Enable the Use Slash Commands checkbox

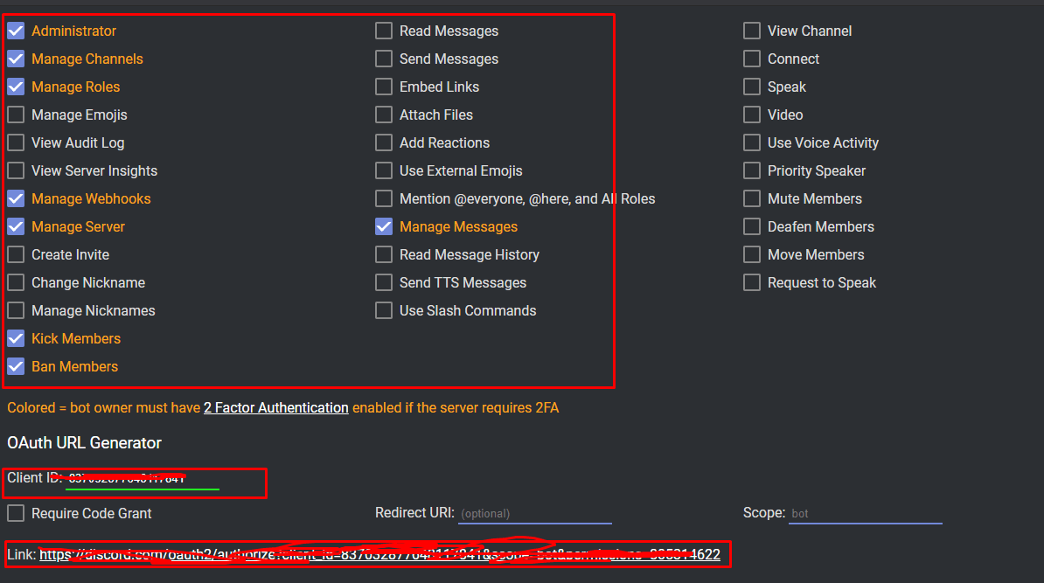pyautogui.click(x=384, y=310)
